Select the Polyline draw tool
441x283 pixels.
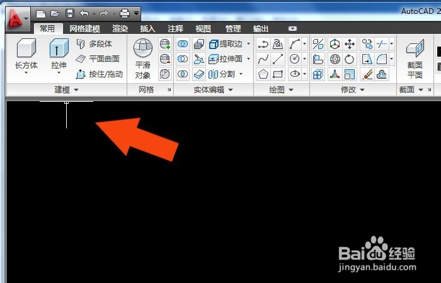[263, 44]
